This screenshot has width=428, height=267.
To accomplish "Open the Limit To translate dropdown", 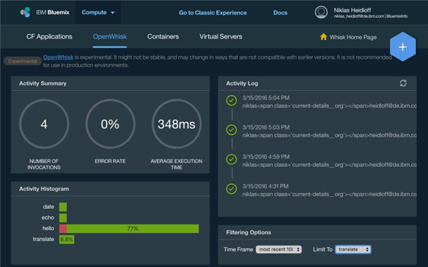I will (x=353, y=249).
